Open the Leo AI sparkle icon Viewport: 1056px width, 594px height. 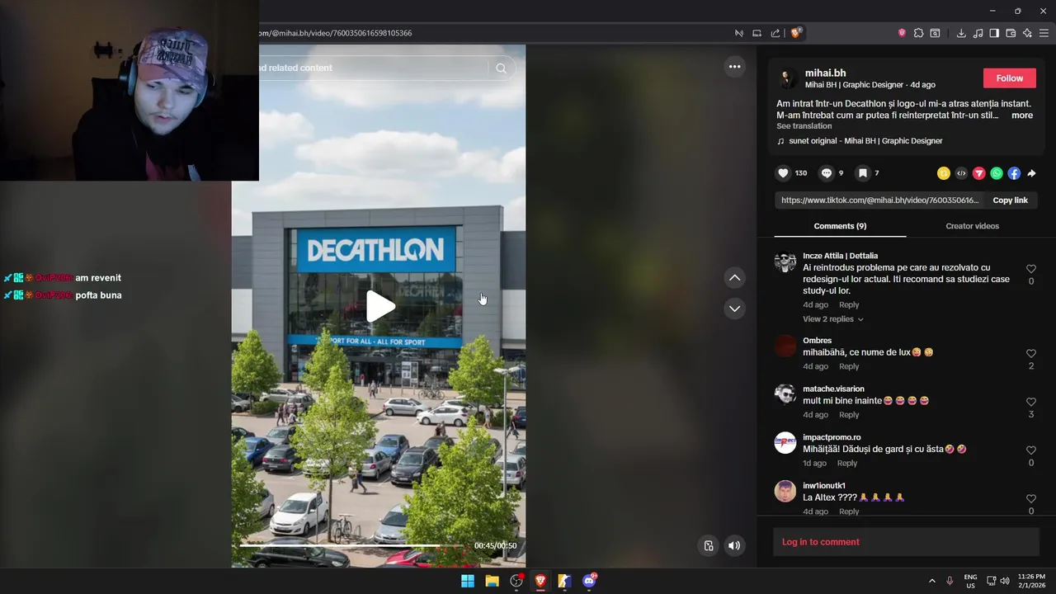pos(1027,33)
